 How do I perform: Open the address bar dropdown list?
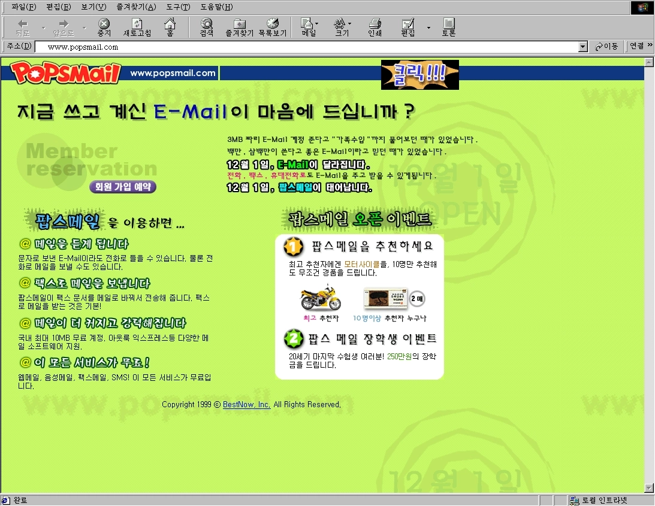coord(583,47)
